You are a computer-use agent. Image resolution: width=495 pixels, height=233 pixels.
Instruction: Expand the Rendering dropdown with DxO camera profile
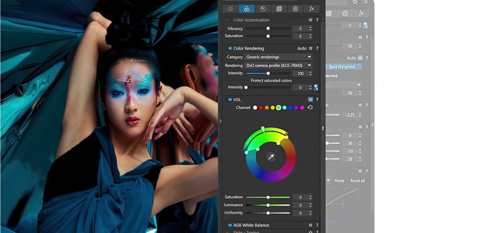(x=278, y=66)
